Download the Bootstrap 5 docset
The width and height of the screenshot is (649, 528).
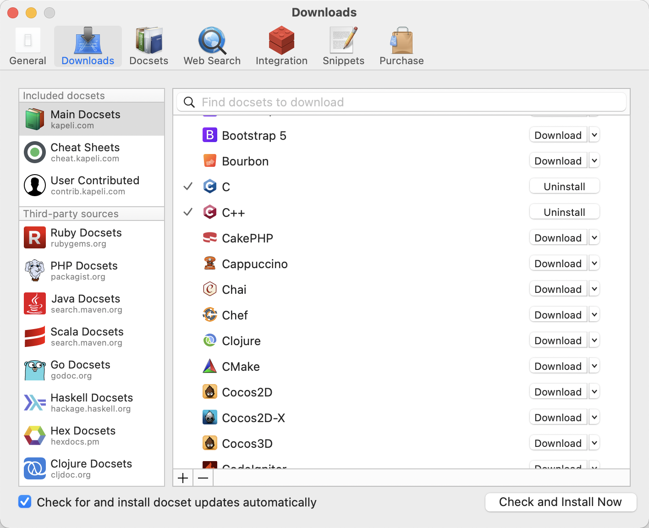click(x=558, y=135)
